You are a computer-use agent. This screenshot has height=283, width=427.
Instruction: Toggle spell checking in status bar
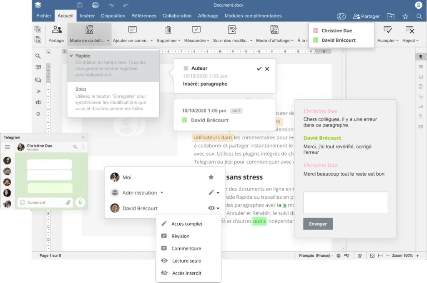point(347,255)
